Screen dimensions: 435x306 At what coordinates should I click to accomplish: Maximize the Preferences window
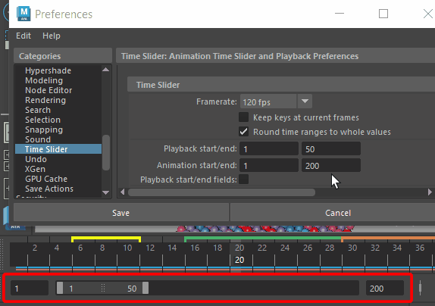pos(383,14)
